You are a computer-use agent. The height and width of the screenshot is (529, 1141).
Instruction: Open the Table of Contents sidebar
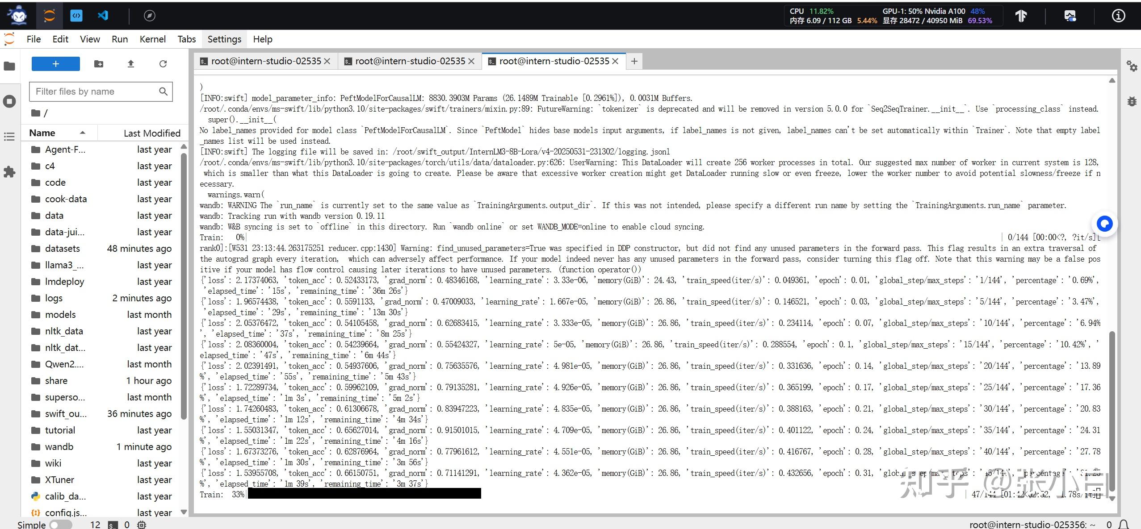9,137
